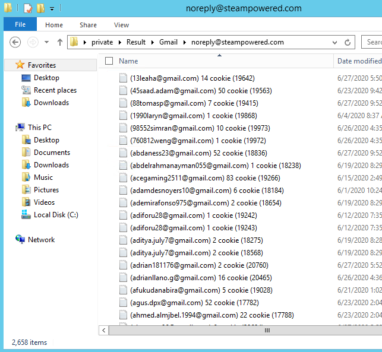Switch to the Home ribbon tab

[x=54, y=25]
